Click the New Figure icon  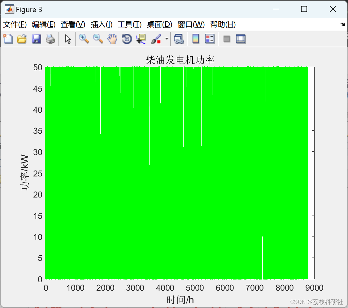tap(8, 39)
